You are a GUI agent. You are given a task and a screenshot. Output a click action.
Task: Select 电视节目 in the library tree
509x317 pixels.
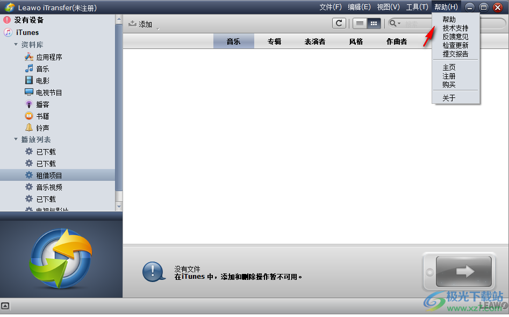[49, 93]
